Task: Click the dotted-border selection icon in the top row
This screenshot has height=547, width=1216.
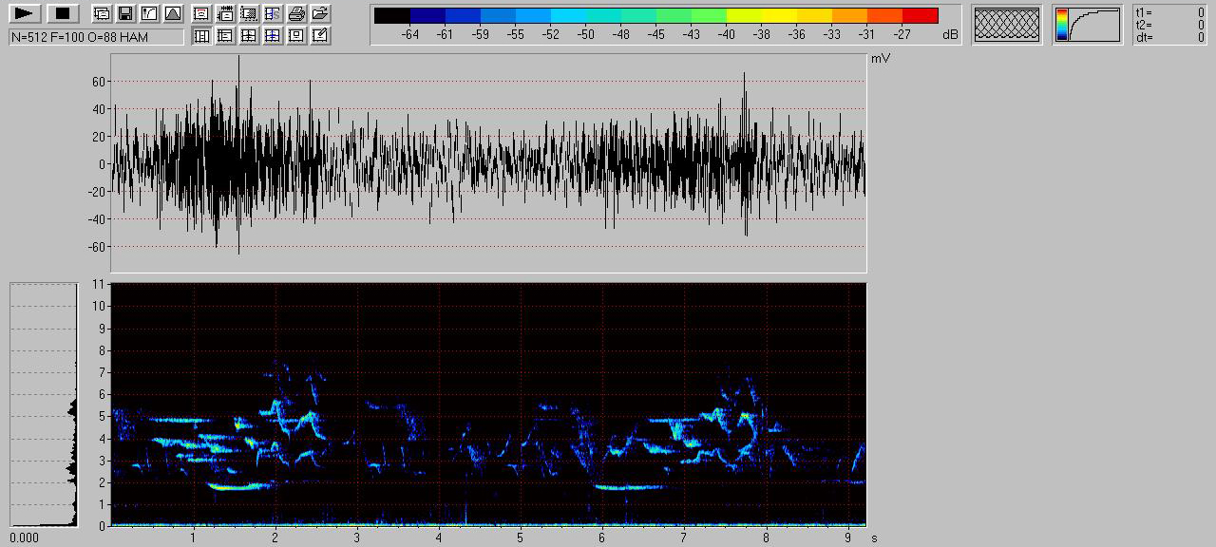Action: (249, 13)
